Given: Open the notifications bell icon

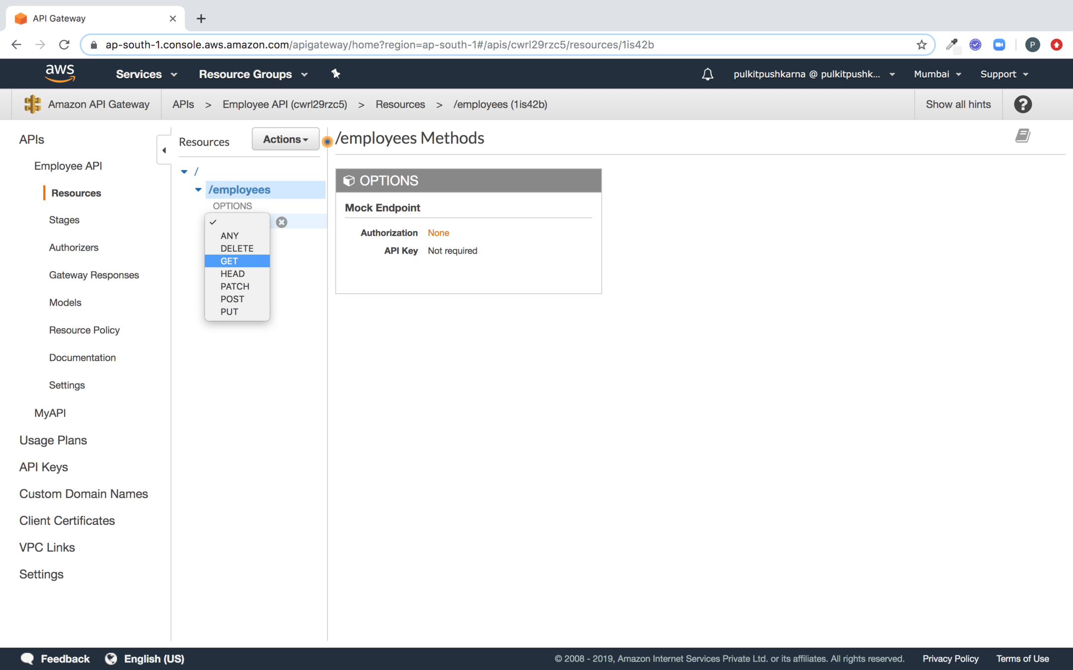Looking at the screenshot, I should pyautogui.click(x=707, y=74).
